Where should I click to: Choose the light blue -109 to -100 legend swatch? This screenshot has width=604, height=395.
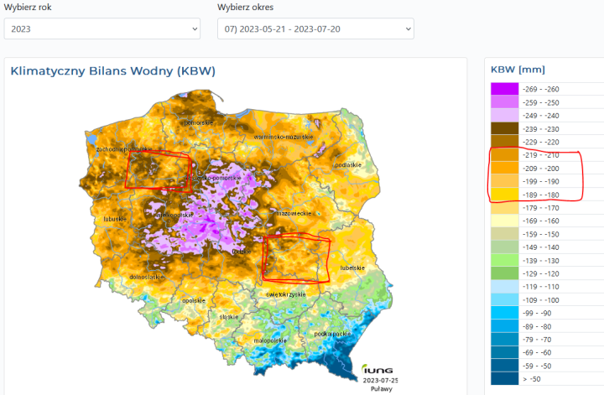pyautogui.click(x=504, y=300)
